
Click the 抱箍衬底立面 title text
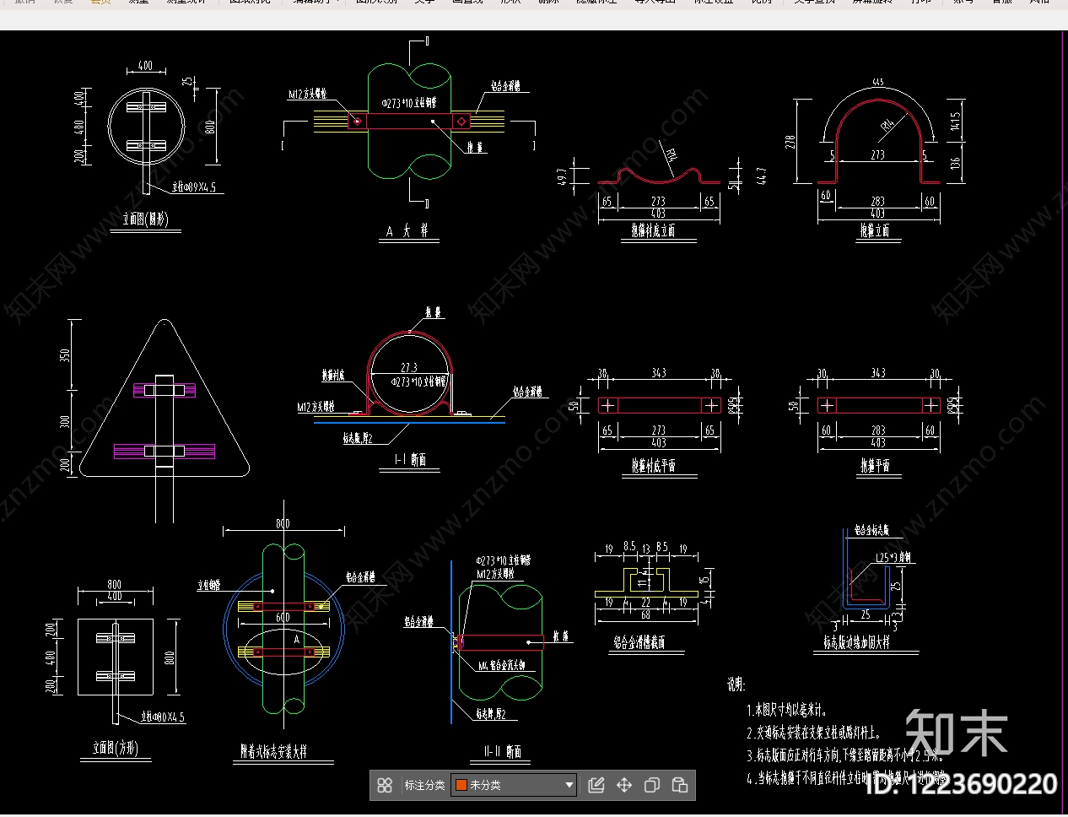pyautogui.click(x=653, y=230)
